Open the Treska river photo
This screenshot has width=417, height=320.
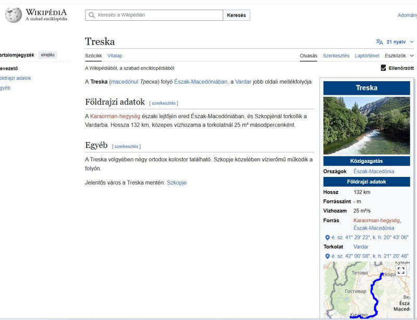366,125
